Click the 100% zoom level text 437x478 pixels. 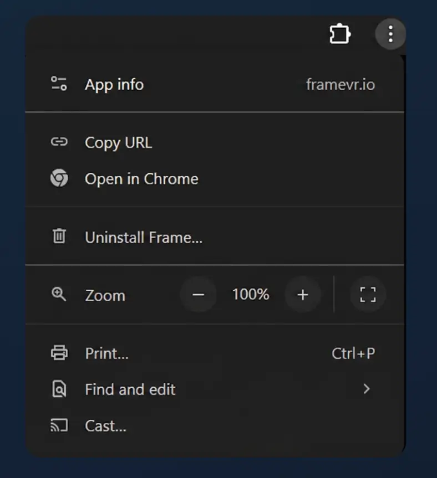[x=250, y=294]
